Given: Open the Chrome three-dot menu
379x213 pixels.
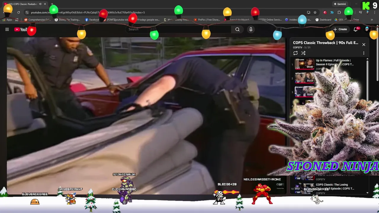Looking at the screenshot, I should 375,12.
